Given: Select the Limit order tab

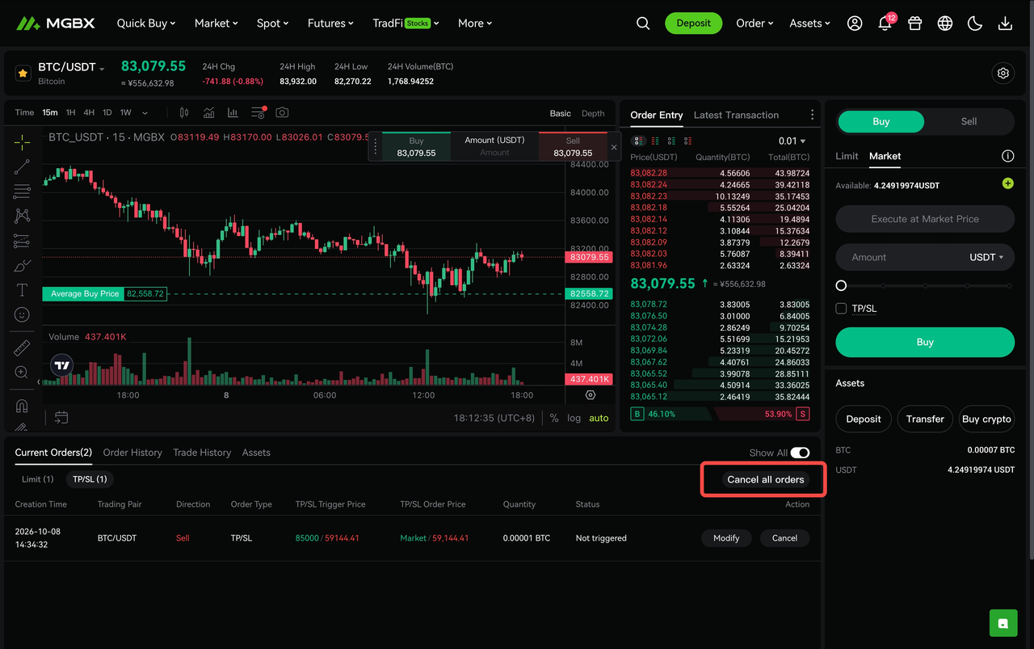Looking at the screenshot, I should click(847, 156).
